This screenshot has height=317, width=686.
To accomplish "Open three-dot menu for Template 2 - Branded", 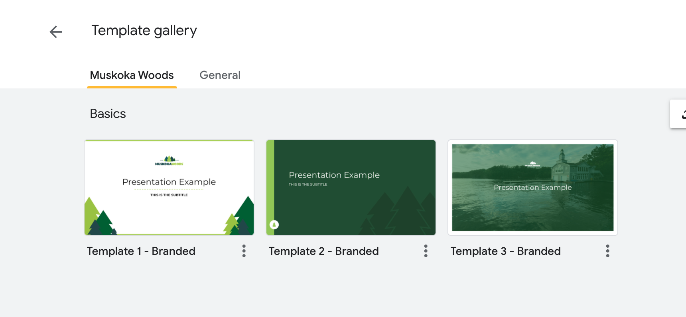I will coord(426,251).
